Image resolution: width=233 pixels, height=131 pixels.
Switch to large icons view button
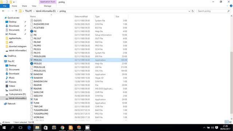click(x=230, y=122)
